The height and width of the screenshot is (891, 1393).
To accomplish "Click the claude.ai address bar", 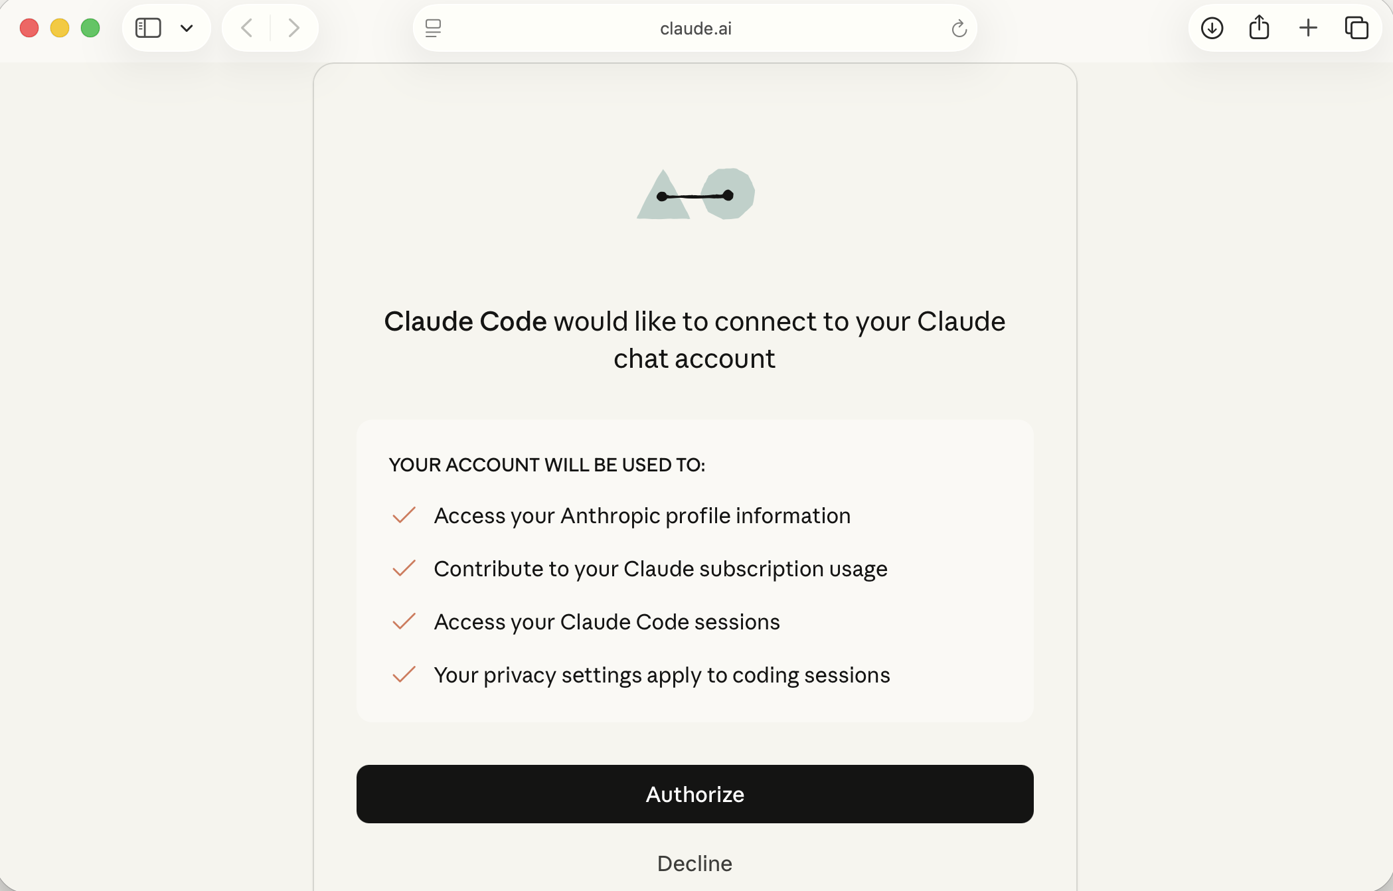I will coord(695,28).
